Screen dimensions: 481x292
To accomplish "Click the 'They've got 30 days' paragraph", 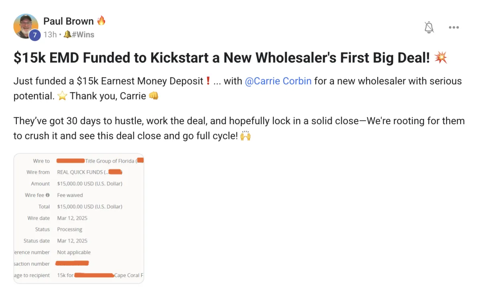I will pyautogui.click(x=239, y=128).
